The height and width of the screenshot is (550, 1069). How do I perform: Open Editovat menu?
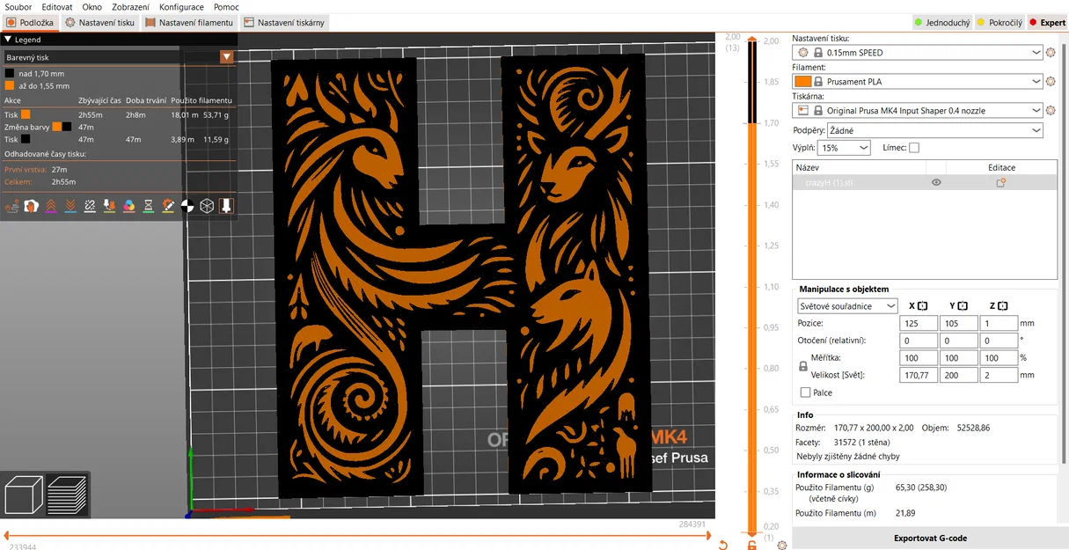click(57, 7)
